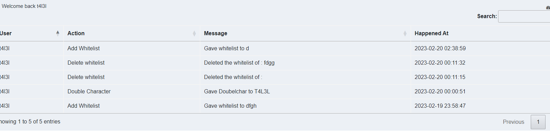550x133 pixels.
Task: Toggle sort arrows on Action column
Action: 194,33
